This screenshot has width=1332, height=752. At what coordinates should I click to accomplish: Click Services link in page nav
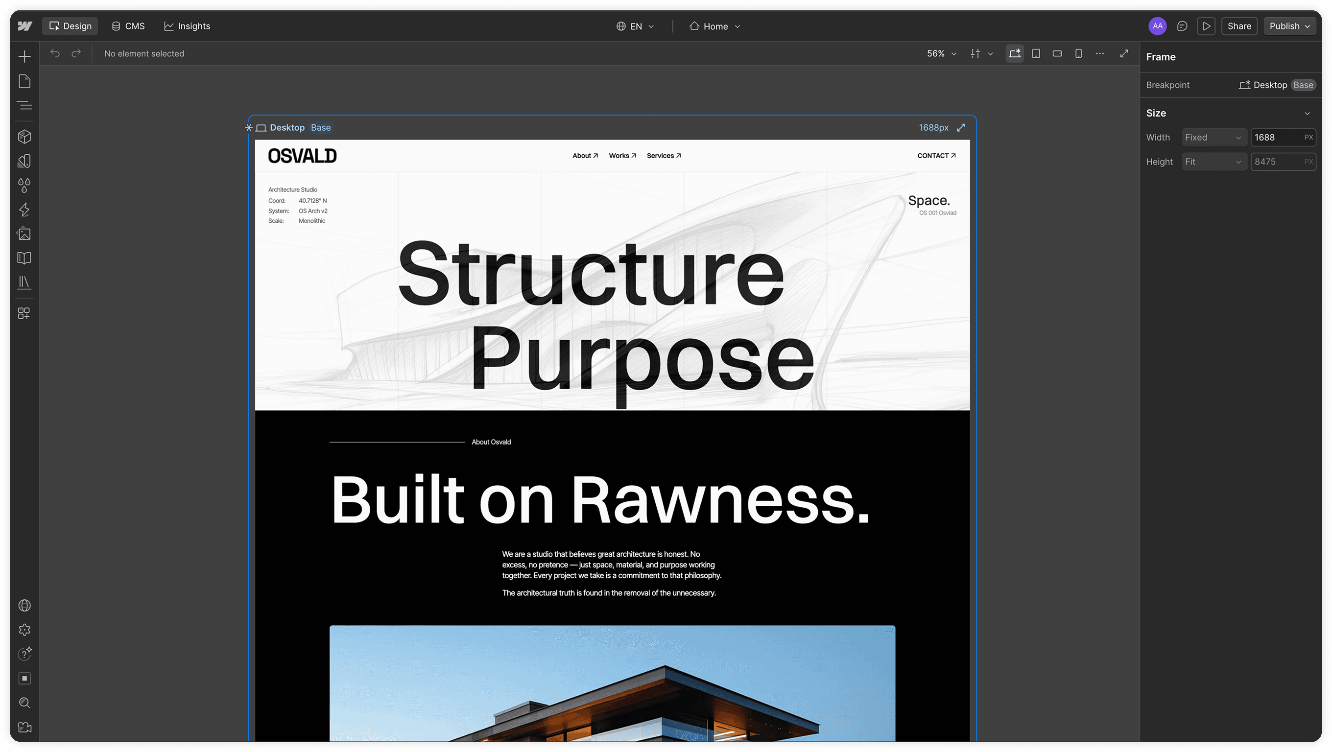point(664,156)
